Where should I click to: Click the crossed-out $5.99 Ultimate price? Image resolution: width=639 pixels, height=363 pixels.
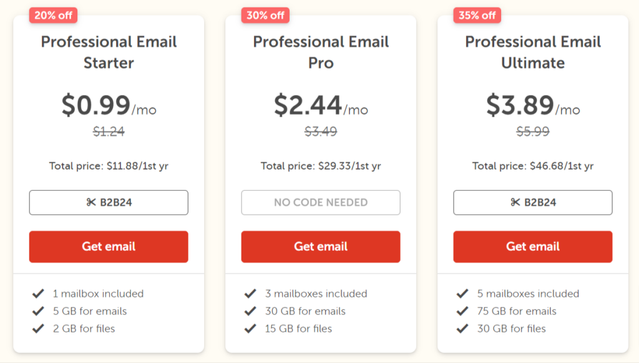pyautogui.click(x=532, y=131)
